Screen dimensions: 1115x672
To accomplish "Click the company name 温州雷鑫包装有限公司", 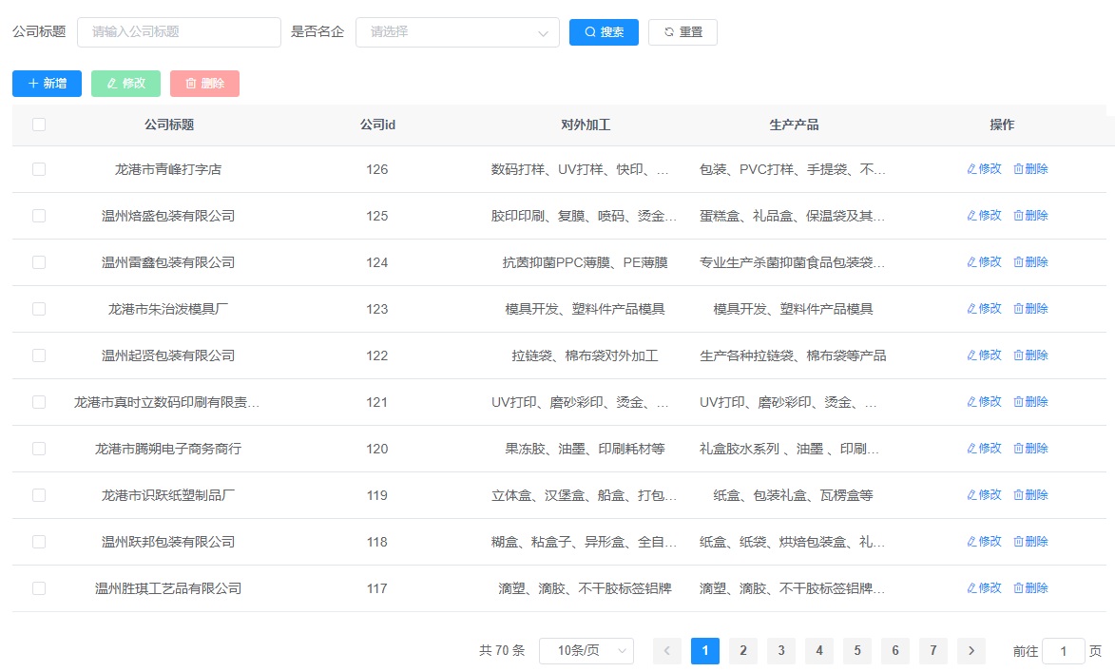I will pyautogui.click(x=168, y=262).
